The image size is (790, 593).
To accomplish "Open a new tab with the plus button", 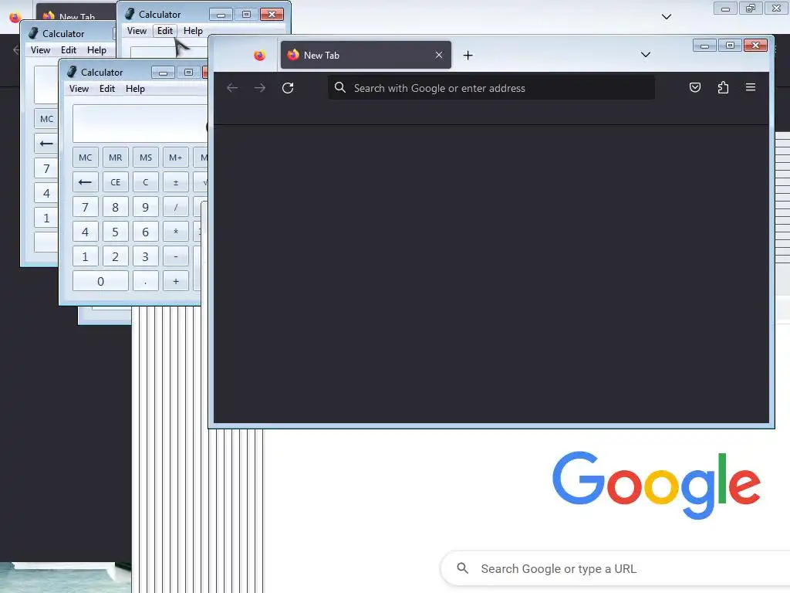I will [468, 55].
